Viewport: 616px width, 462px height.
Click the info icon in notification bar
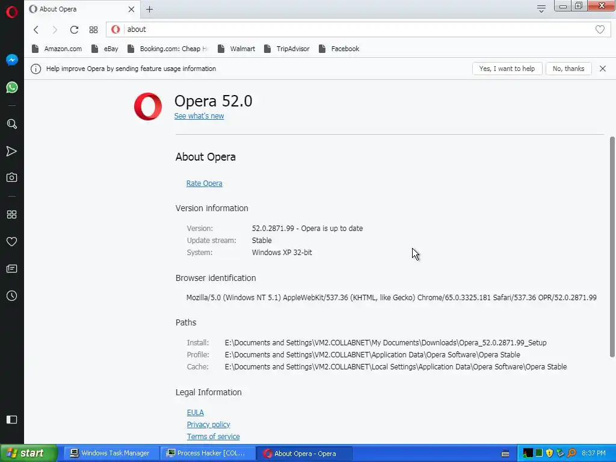coord(35,69)
